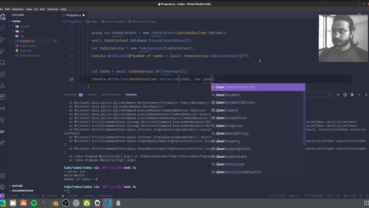
Task: Open the Extensions view
Action: pyautogui.click(x=2, y=74)
